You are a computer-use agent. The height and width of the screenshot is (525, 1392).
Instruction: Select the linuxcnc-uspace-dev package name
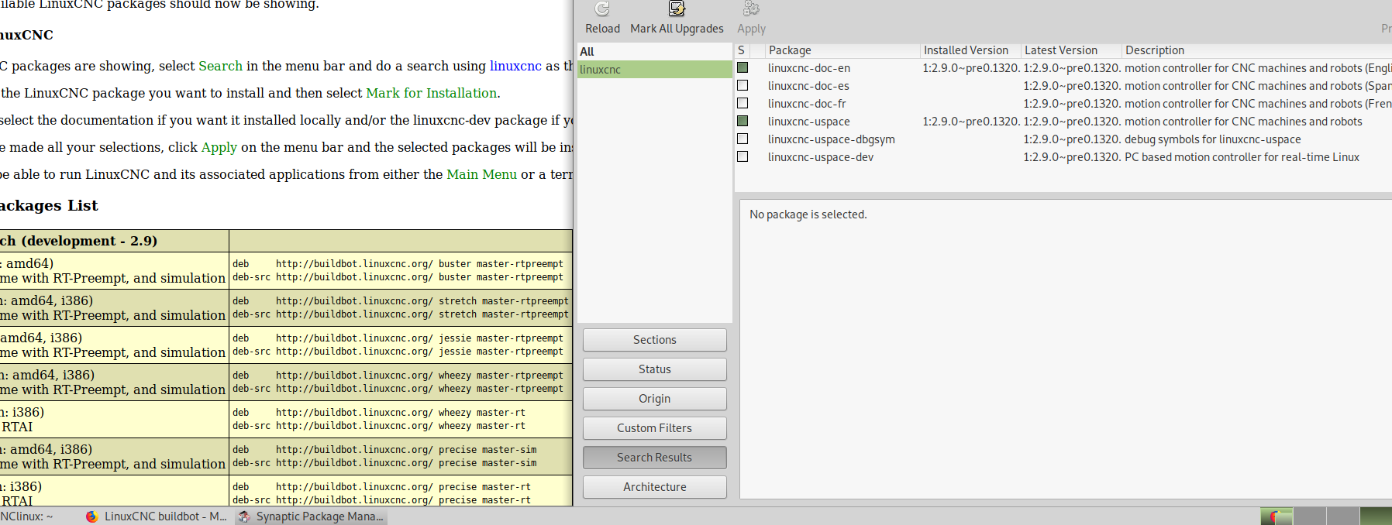point(821,157)
